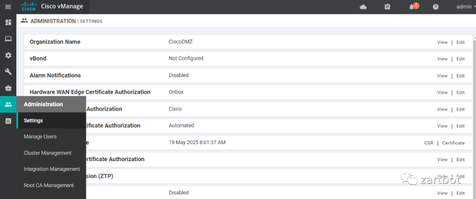The width and height of the screenshot is (476, 199).
Task: Open Cluster Management menu item
Action: [x=48, y=153]
